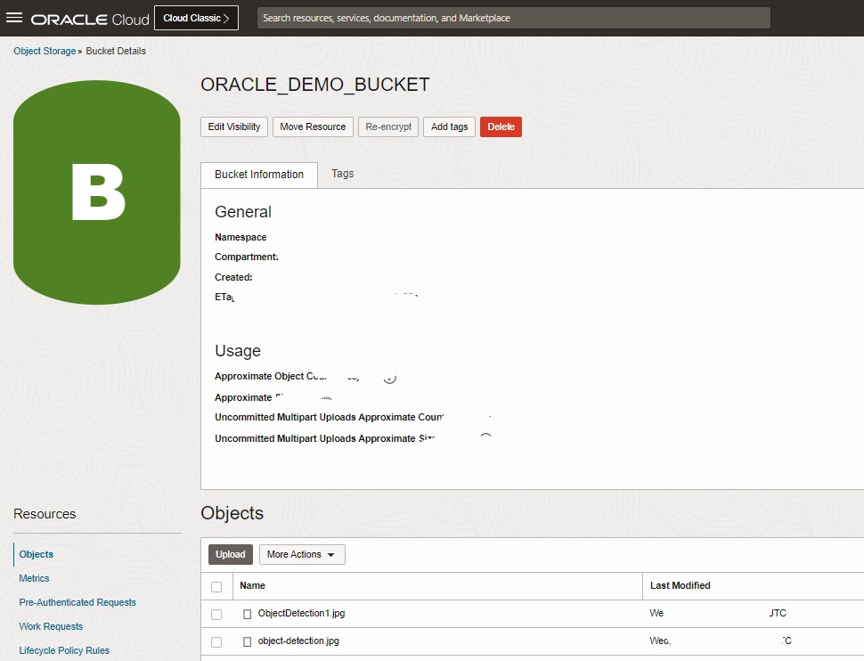
Task: Expand More Actions dropdown
Action: 302,555
